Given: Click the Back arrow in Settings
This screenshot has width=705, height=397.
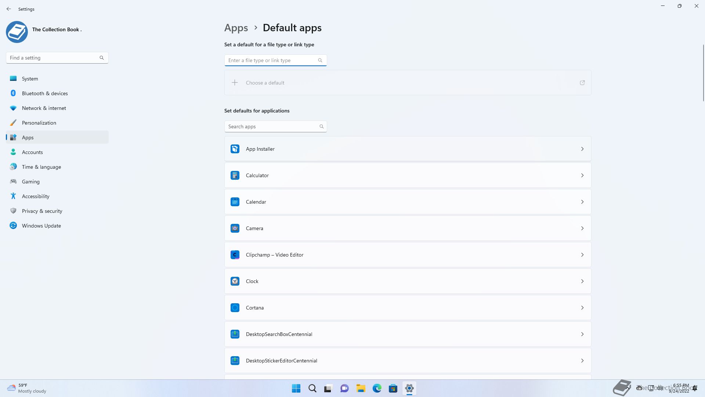Looking at the screenshot, I should 9,9.
